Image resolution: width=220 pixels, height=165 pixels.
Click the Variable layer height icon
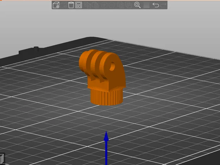(x=146, y=5)
